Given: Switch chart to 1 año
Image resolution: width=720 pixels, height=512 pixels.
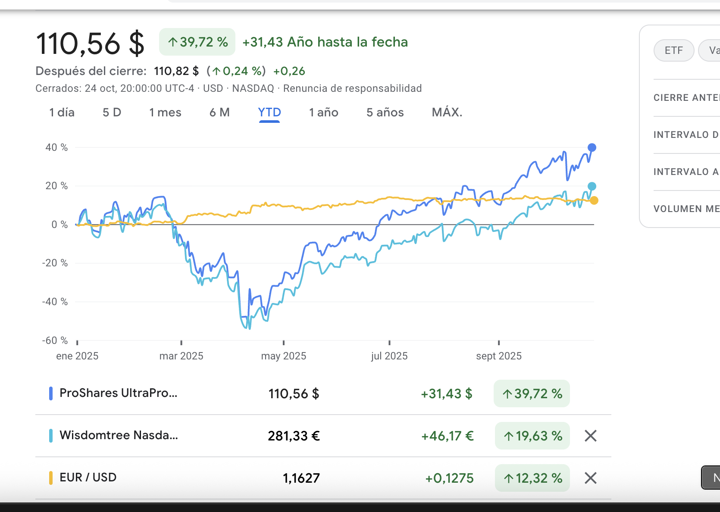Looking at the screenshot, I should tap(323, 112).
